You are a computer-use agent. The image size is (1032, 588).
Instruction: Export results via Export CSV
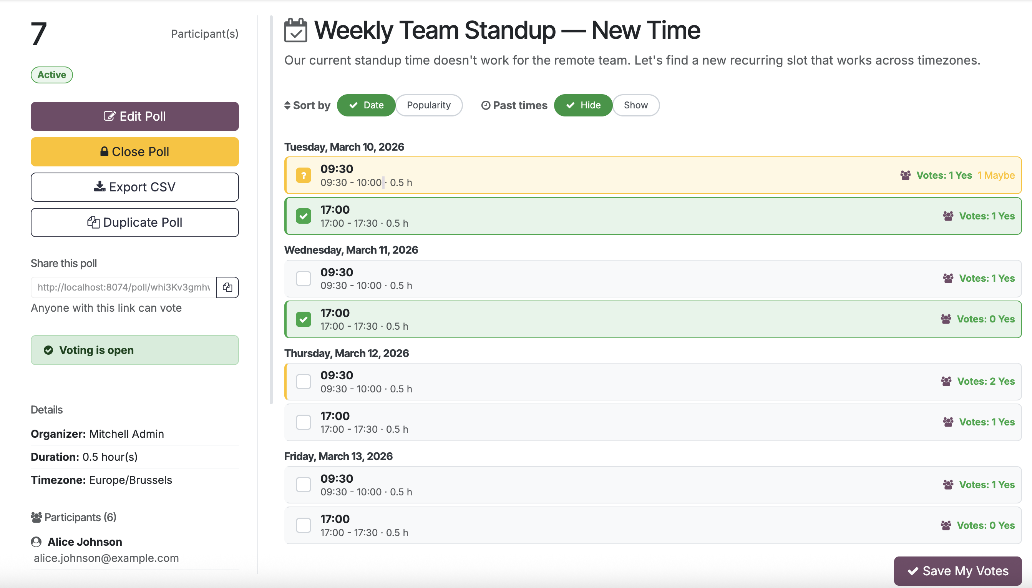click(x=134, y=187)
